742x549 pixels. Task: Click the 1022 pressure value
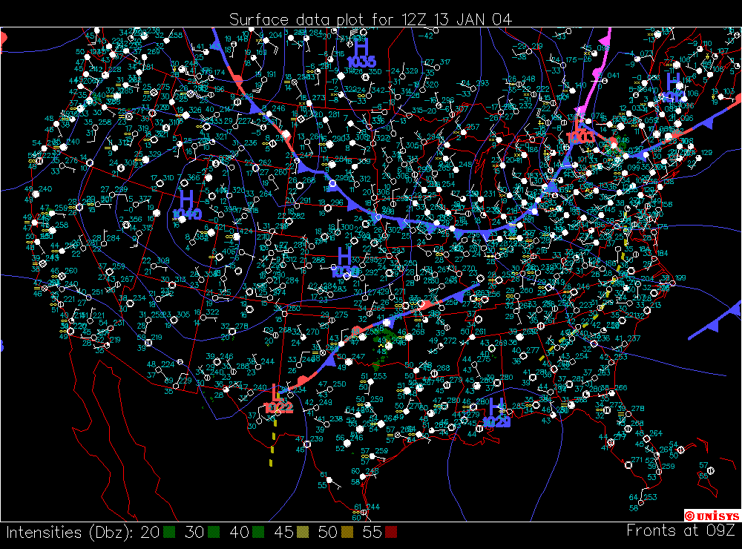[279, 407]
